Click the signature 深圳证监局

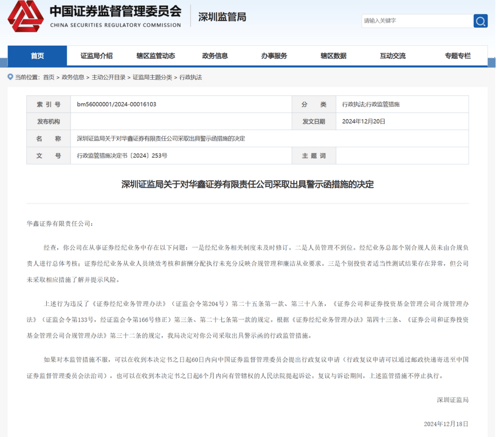[x=453, y=400]
